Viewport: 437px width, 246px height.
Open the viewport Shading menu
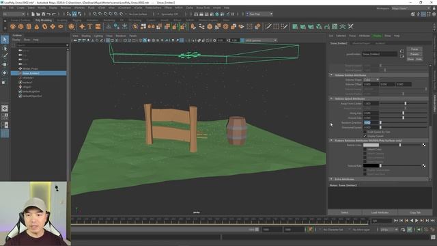(86, 36)
